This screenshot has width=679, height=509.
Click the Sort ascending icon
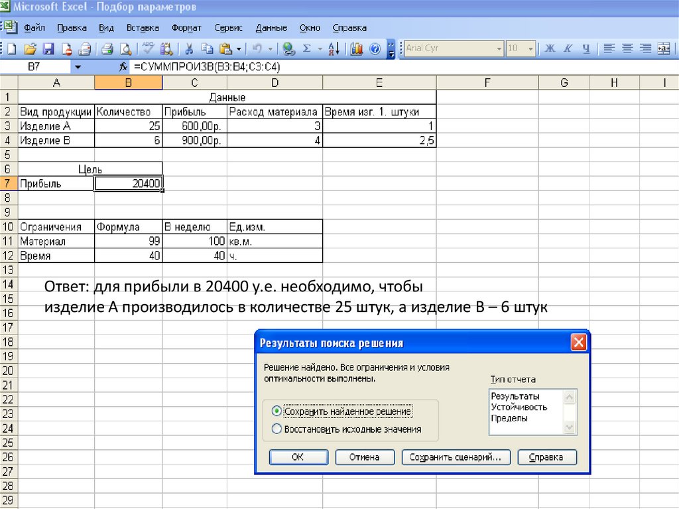coord(334,48)
